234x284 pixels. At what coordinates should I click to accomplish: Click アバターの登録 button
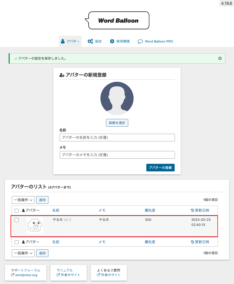pyautogui.click(x=160, y=168)
